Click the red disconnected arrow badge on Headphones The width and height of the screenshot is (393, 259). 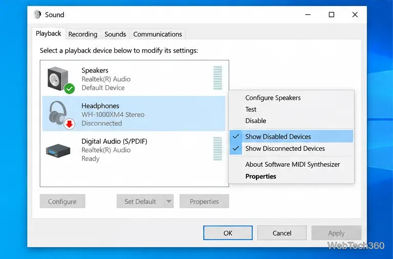tap(69, 124)
